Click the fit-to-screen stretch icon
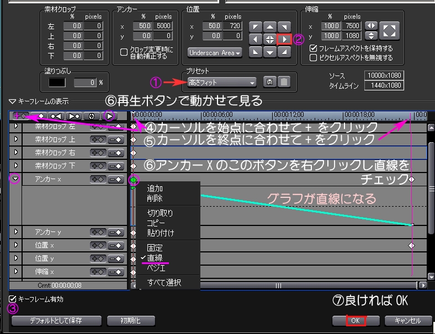 point(389,30)
